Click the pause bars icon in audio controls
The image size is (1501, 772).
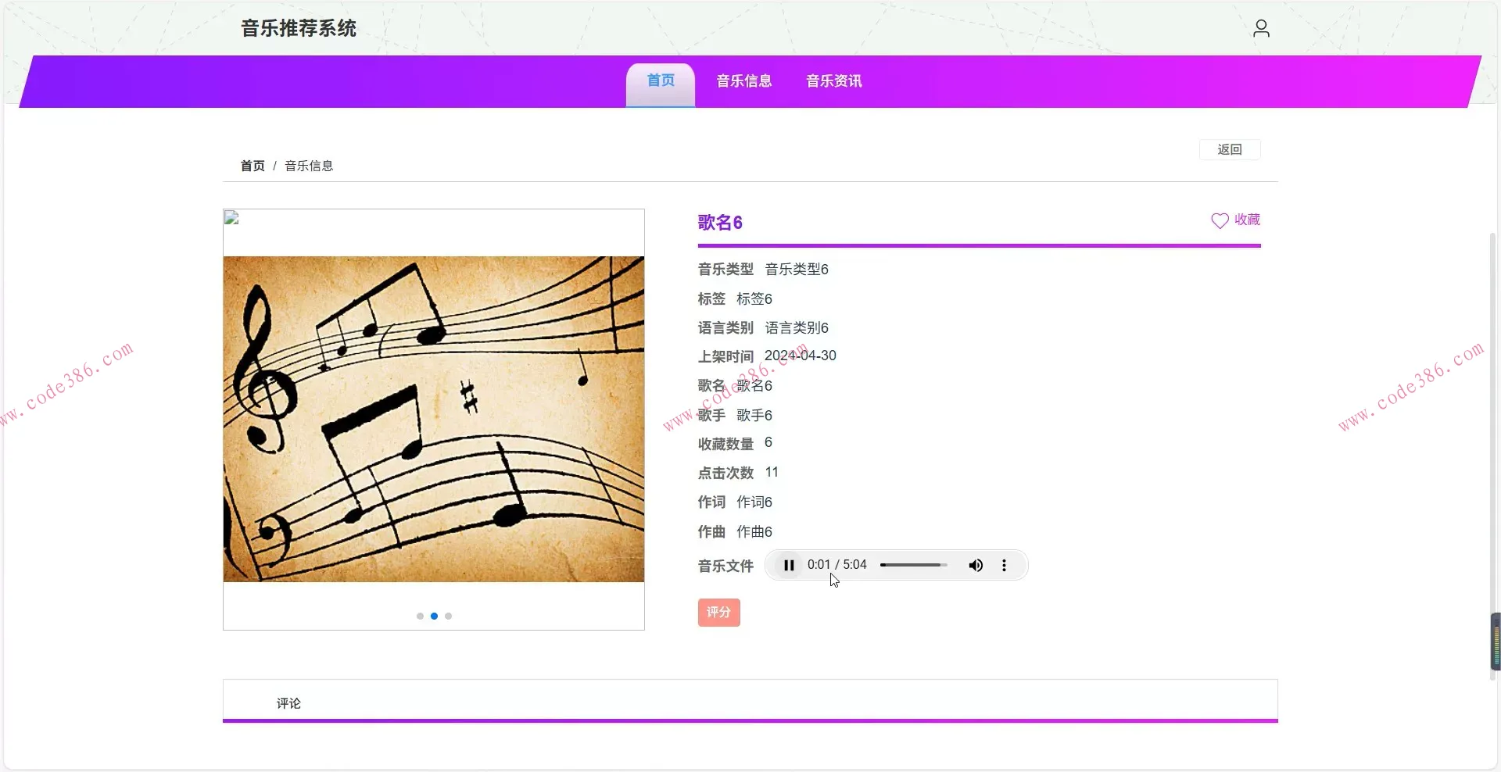click(789, 565)
